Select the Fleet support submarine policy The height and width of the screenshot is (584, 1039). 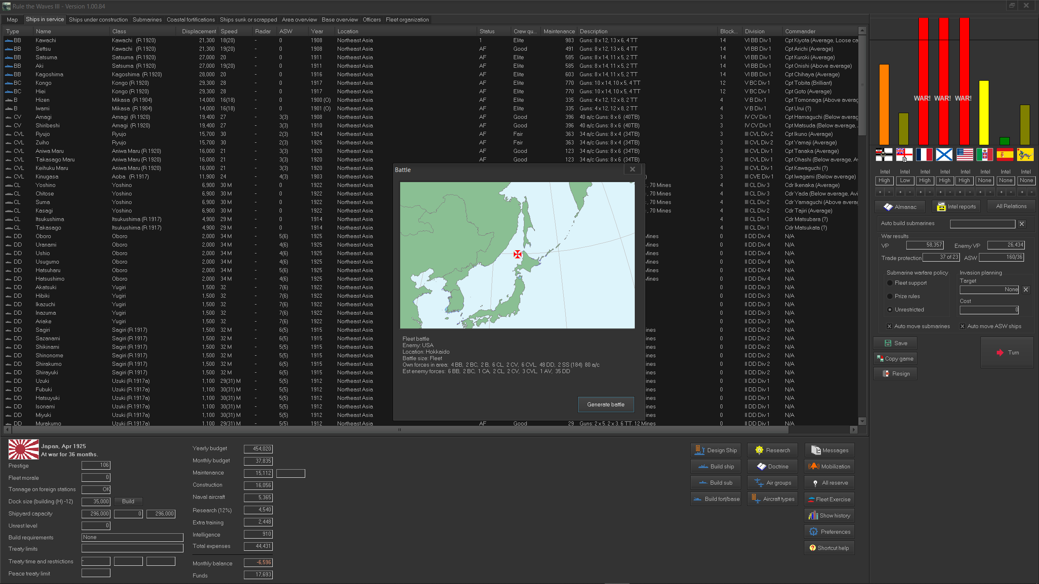click(x=890, y=283)
